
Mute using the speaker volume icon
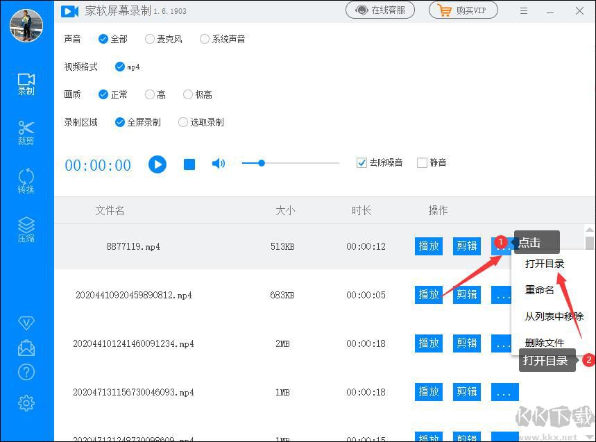click(x=219, y=164)
